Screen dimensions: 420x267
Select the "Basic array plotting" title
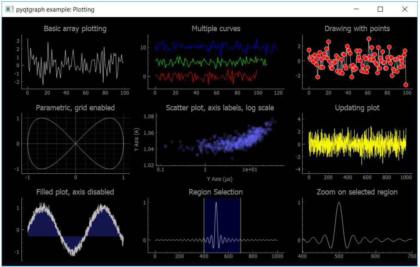coord(75,29)
